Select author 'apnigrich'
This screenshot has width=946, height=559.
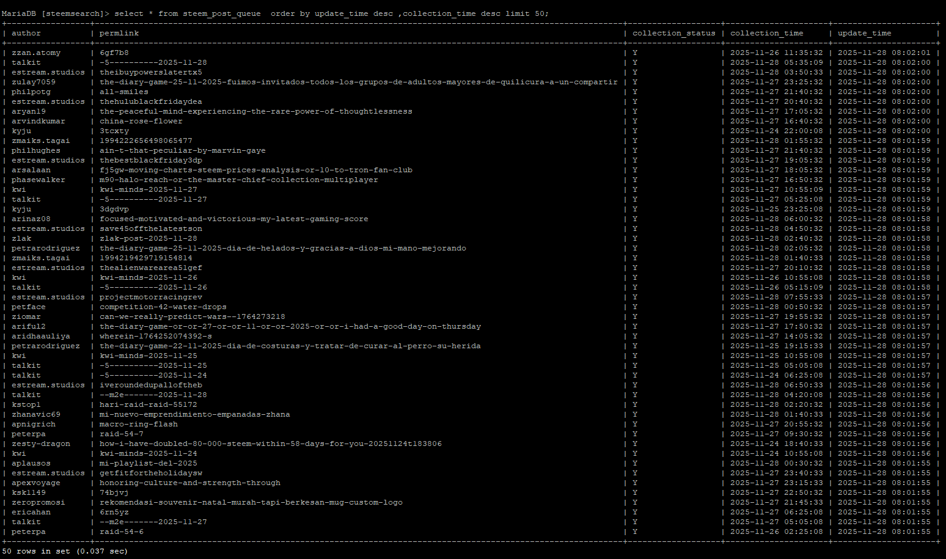coord(34,424)
